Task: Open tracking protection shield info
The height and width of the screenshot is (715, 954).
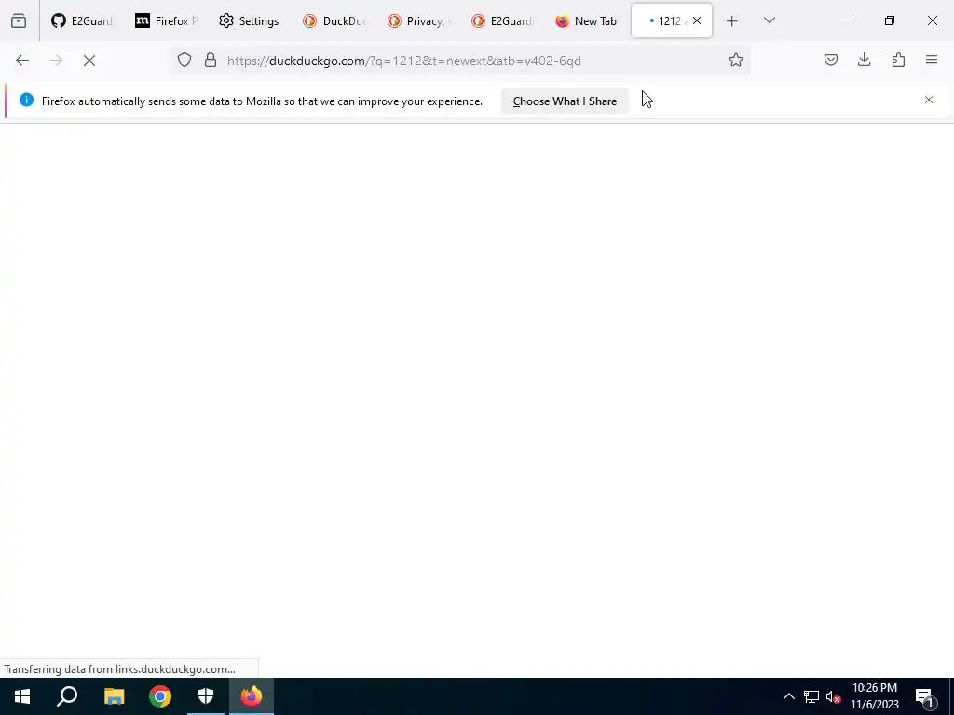Action: (x=184, y=60)
